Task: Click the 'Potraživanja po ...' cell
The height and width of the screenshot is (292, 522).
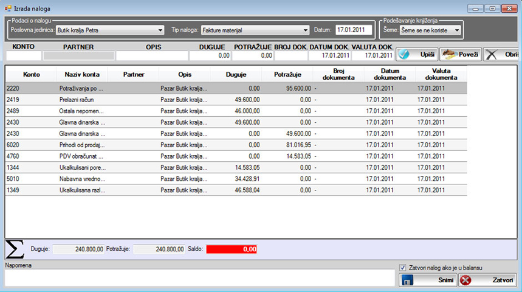Action: (82, 88)
